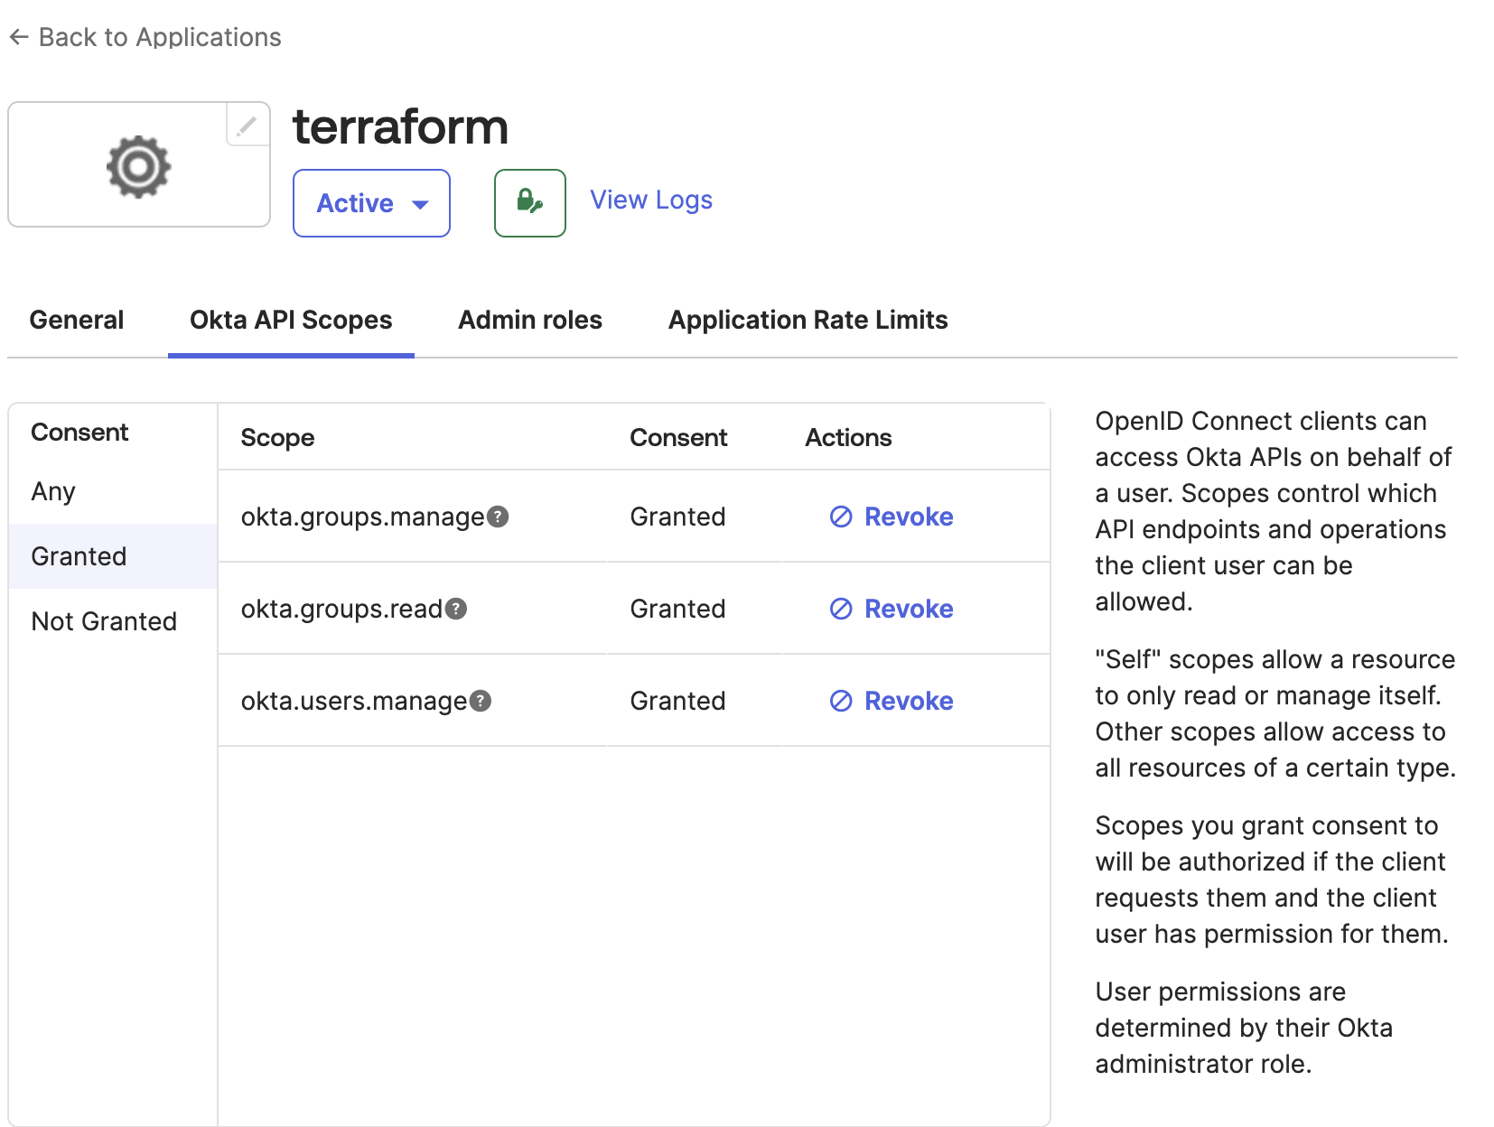Open View Logs link
The width and height of the screenshot is (1494, 1127).
pyautogui.click(x=651, y=200)
